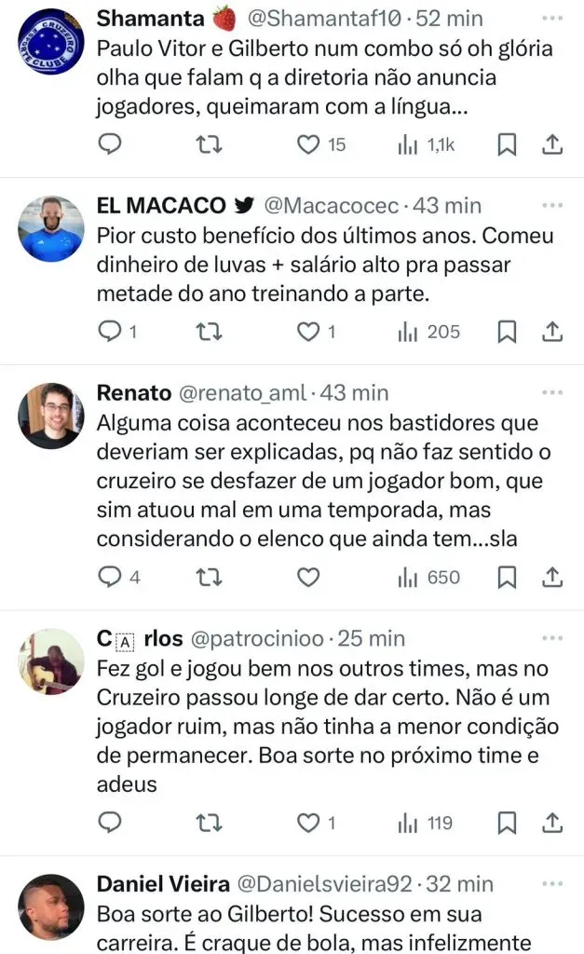Share Shamanta's tweet
The height and width of the screenshot is (954, 584).
551,144
